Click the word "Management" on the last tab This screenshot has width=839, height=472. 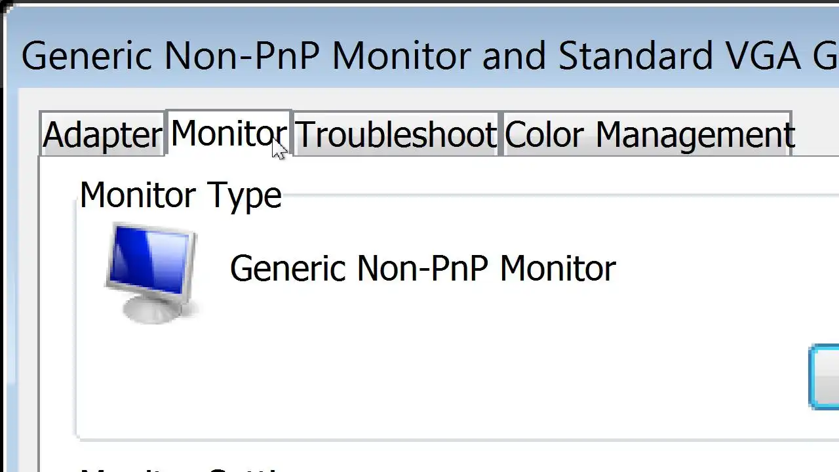pos(695,134)
